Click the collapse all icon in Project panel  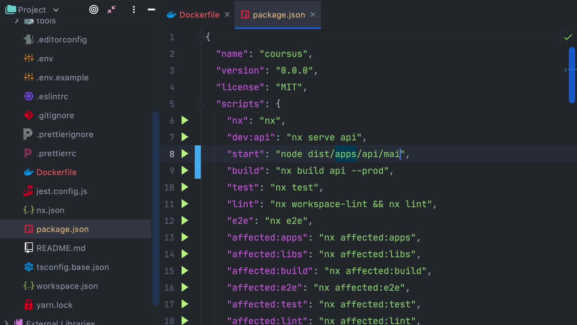pyautogui.click(x=111, y=9)
